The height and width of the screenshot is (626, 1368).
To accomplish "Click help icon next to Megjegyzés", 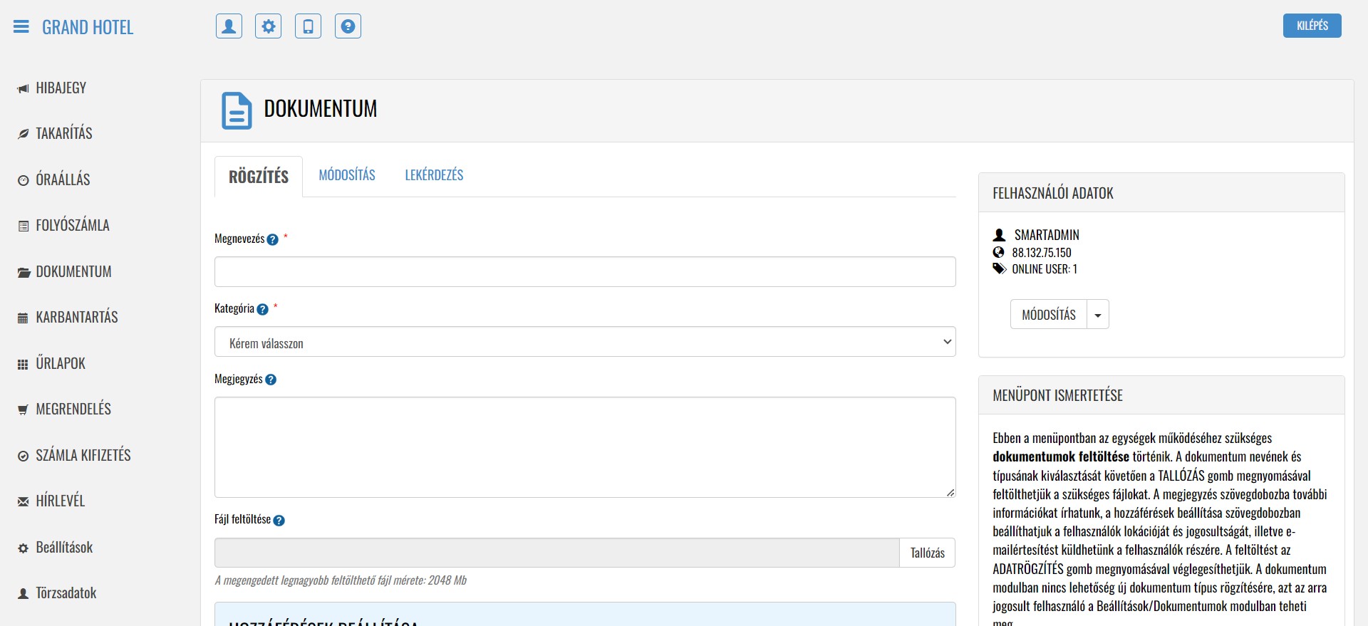I will coord(271,380).
